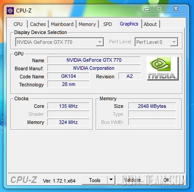Confirm with the OK button

(166, 180)
